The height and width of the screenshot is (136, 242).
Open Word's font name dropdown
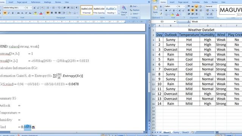[x=24, y=8]
